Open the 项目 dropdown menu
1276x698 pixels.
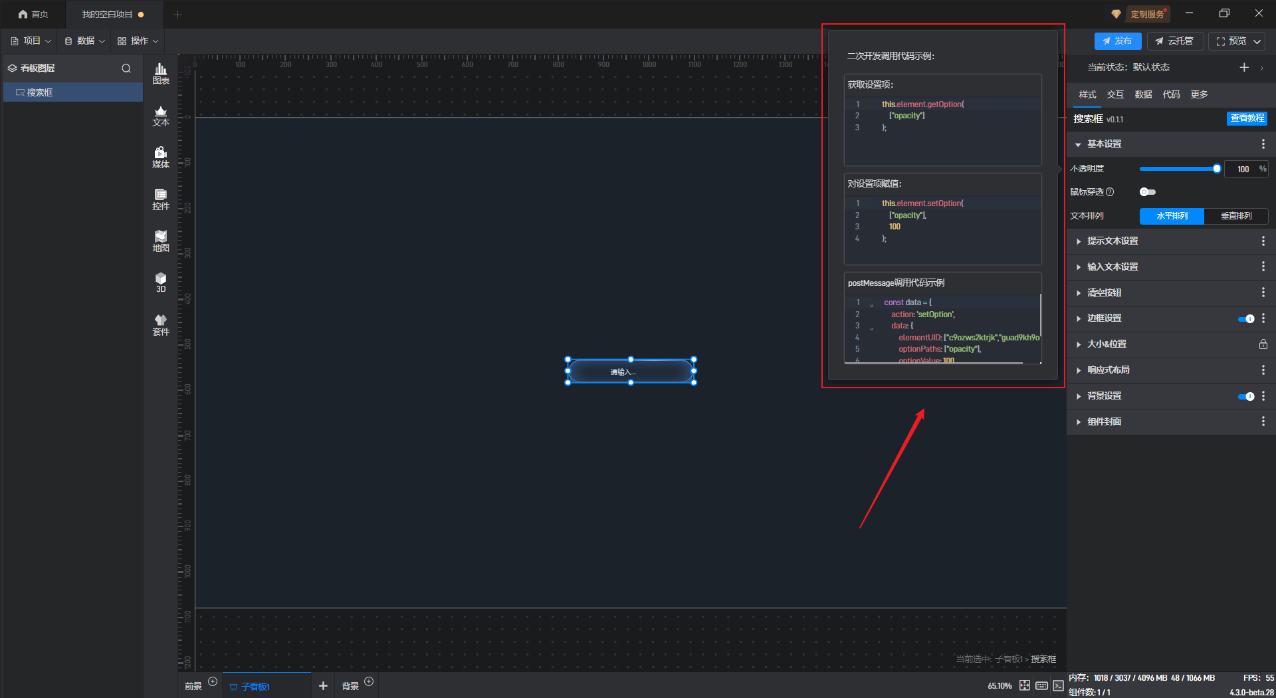point(31,41)
